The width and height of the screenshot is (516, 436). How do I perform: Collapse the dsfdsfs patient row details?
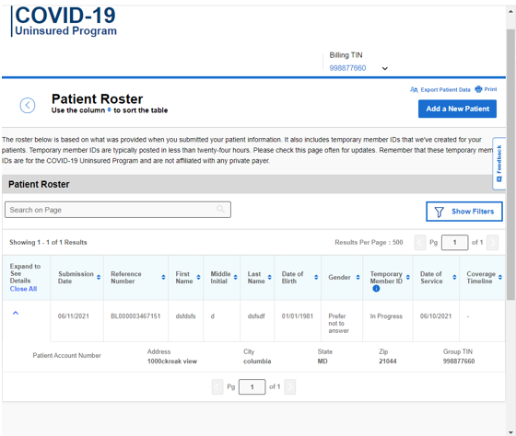point(16,313)
